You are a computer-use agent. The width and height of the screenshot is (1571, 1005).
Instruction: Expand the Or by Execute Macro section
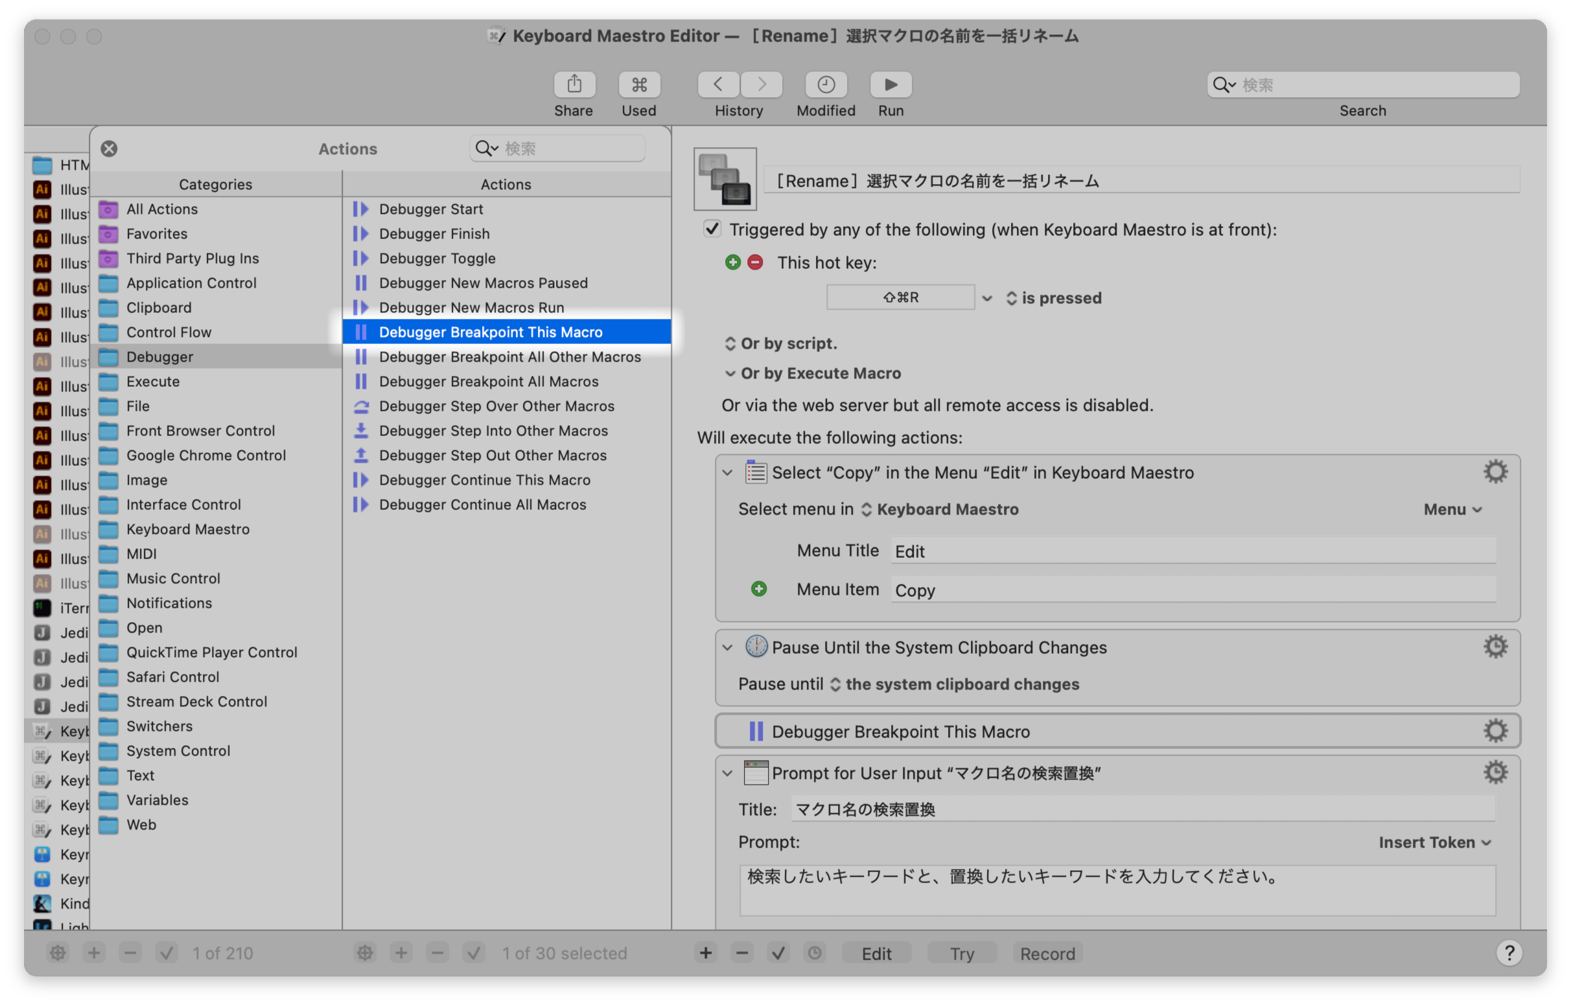pyautogui.click(x=730, y=373)
